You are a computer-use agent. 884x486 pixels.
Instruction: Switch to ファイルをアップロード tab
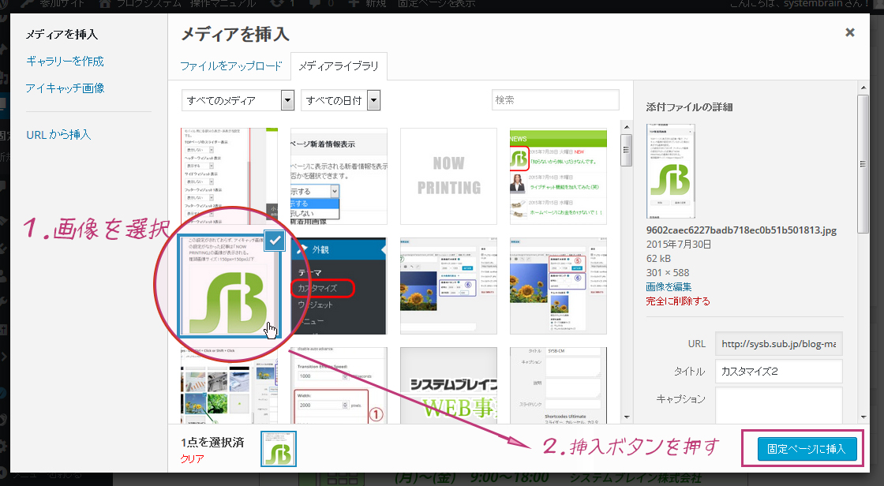[230, 66]
